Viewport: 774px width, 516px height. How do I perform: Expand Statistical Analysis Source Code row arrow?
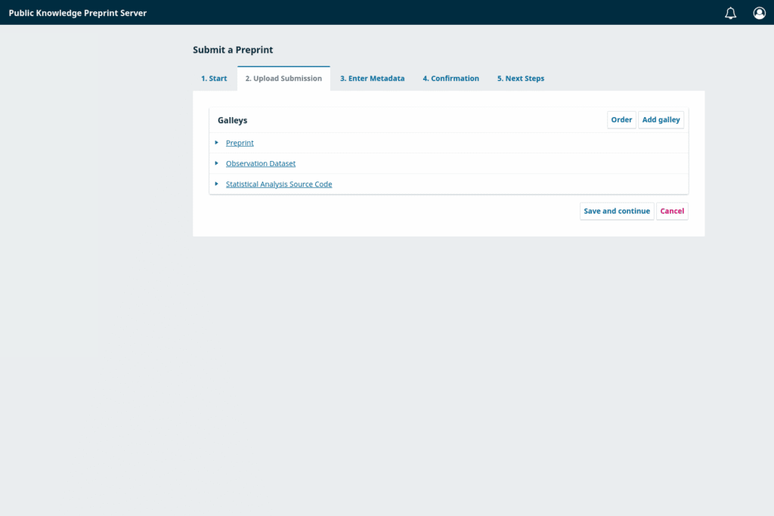(217, 184)
